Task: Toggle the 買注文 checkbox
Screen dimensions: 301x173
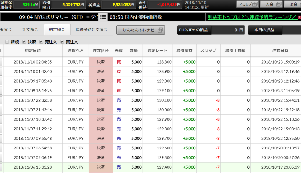Action: pos(62,42)
